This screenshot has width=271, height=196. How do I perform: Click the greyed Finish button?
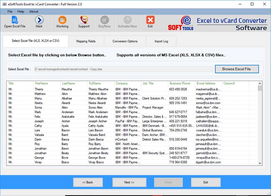[168, 182]
